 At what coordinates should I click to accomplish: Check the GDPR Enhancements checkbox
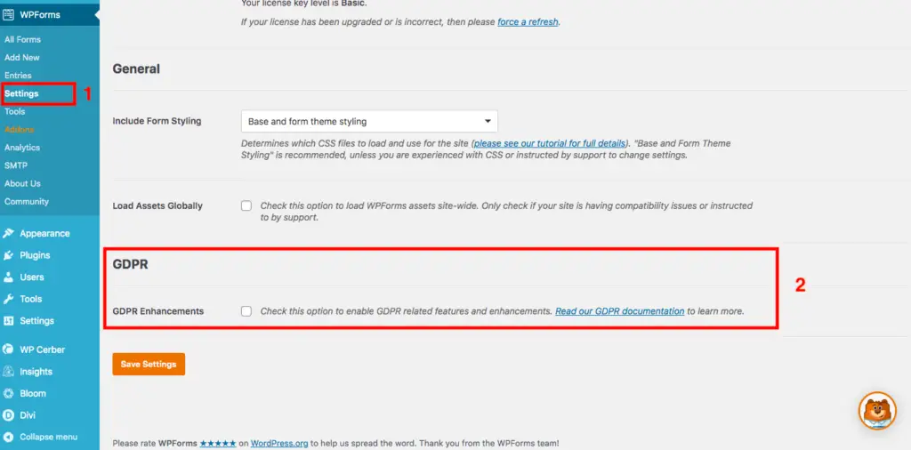[246, 311]
